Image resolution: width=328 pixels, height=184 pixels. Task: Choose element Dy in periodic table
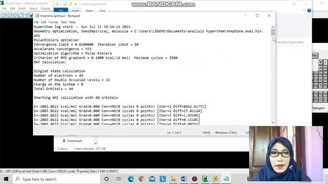coord(320,94)
